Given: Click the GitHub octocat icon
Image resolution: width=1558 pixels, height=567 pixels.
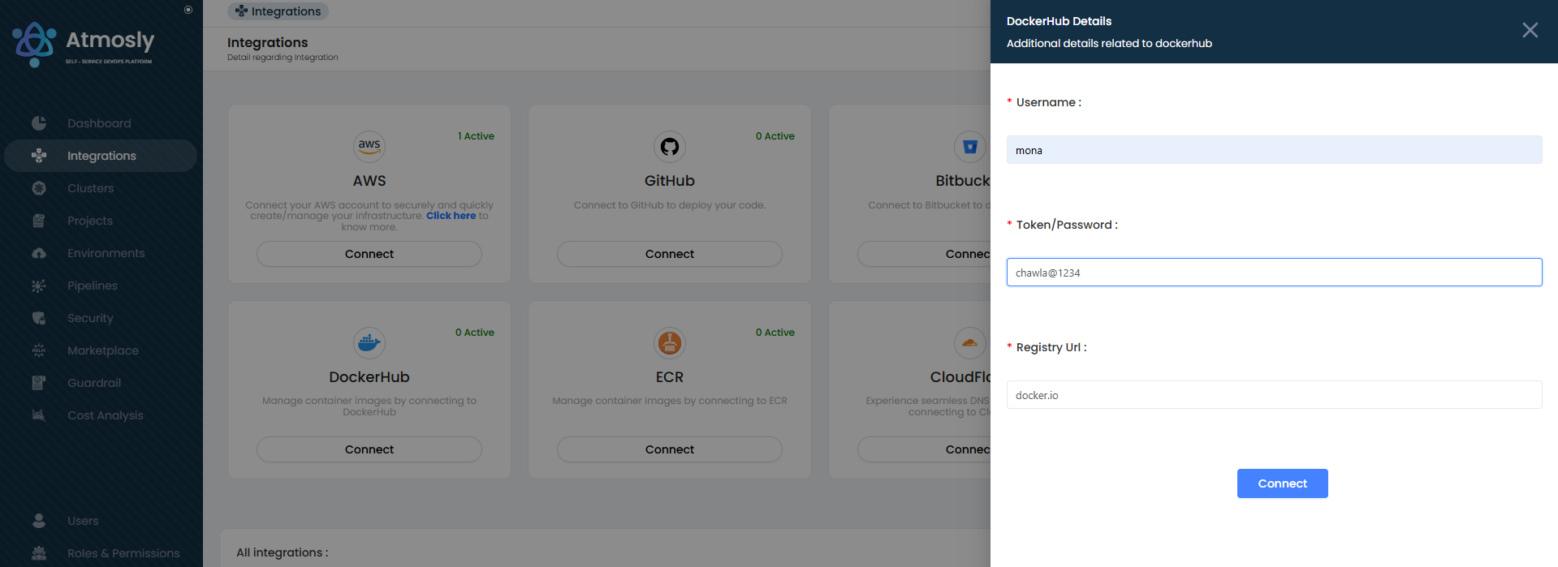Looking at the screenshot, I should [670, 147].
